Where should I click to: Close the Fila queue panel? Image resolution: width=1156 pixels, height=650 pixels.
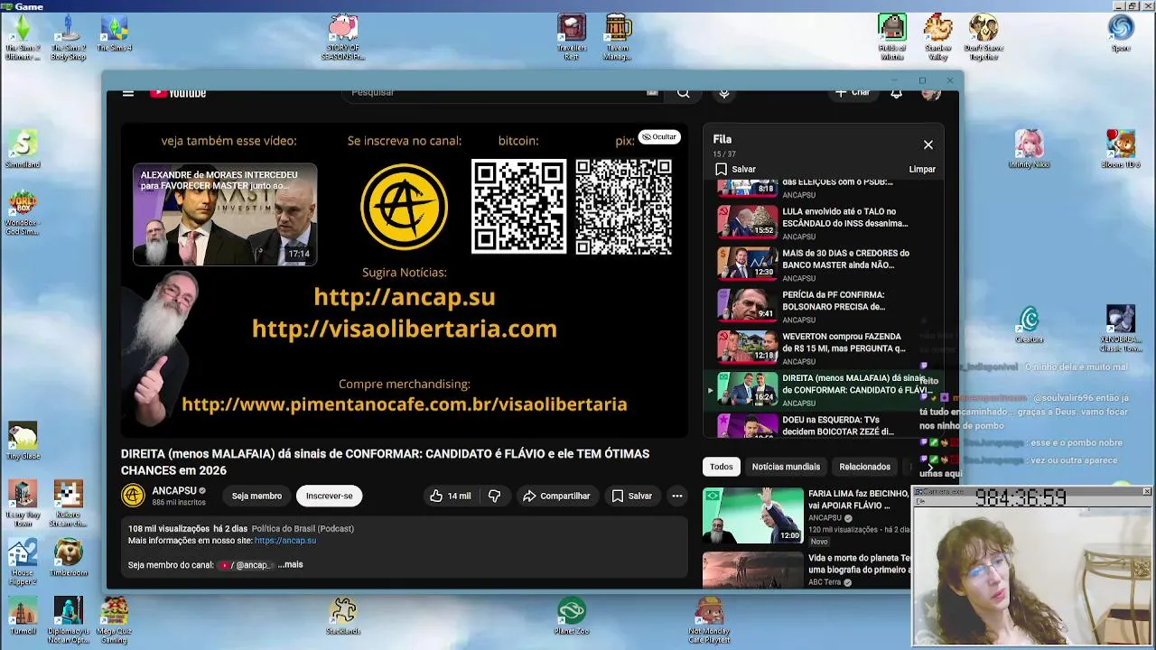point(928,144)
